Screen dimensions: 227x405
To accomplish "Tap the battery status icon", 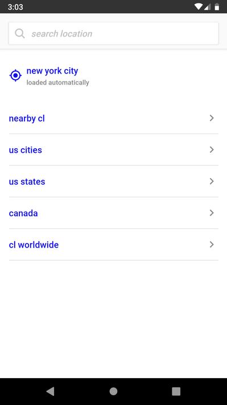I will click(217, 7).
